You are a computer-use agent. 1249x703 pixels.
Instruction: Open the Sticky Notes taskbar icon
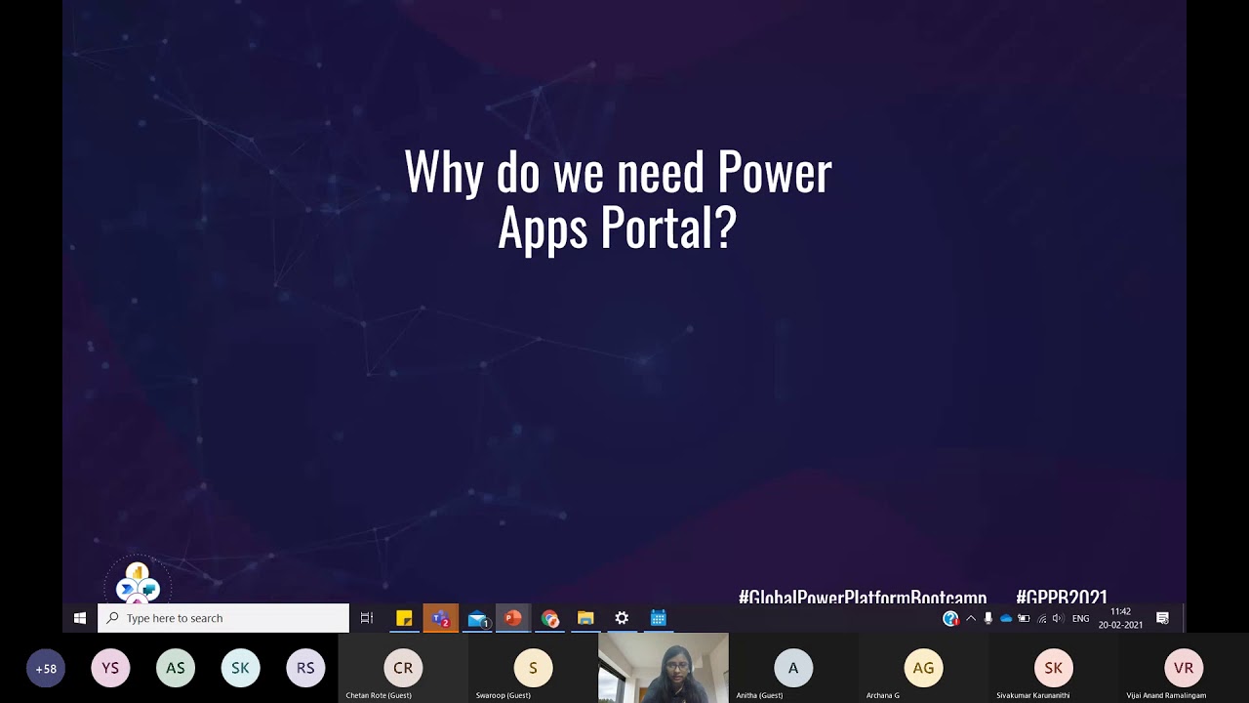404,618
